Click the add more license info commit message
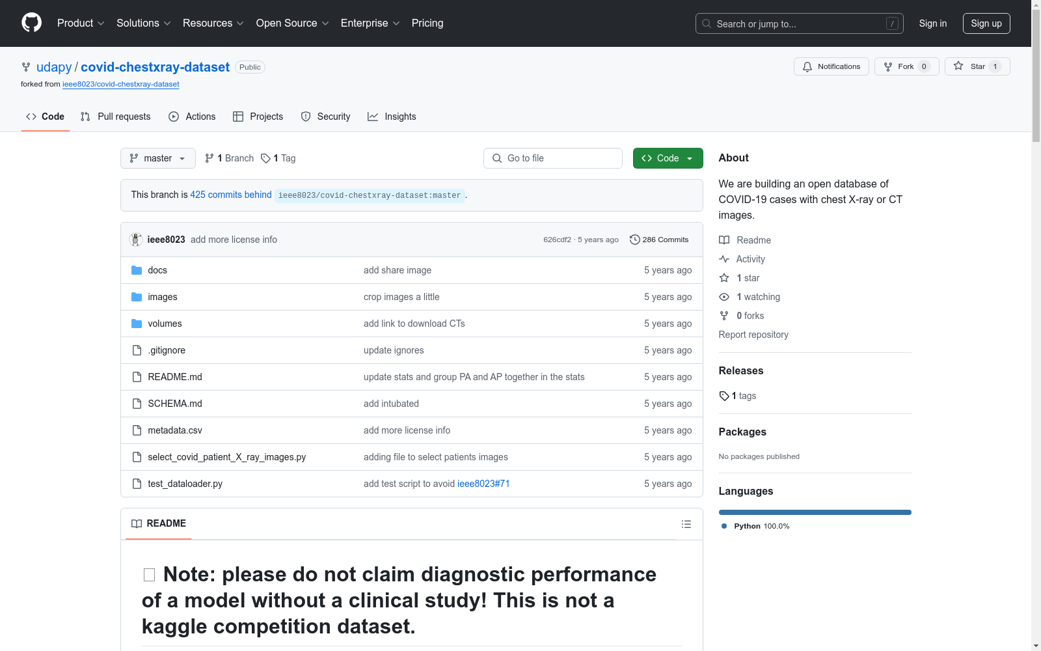The height and width of the screenshot is (651, 1041). click(x=234, y=240)
